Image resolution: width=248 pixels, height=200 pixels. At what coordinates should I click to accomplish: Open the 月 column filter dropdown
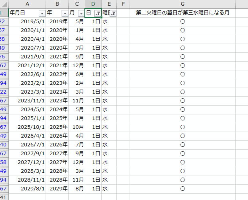coord(81,14)
